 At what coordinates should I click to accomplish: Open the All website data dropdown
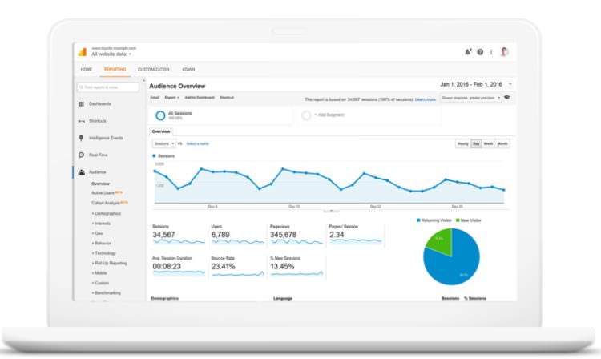point(111,54)
